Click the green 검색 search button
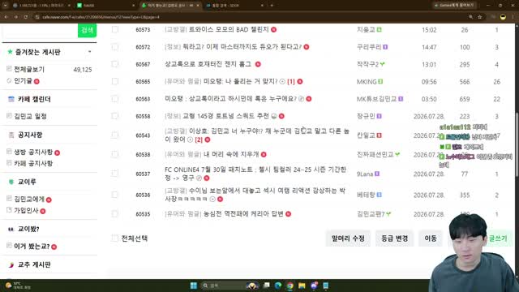519x292 pixels. [87, 30]
